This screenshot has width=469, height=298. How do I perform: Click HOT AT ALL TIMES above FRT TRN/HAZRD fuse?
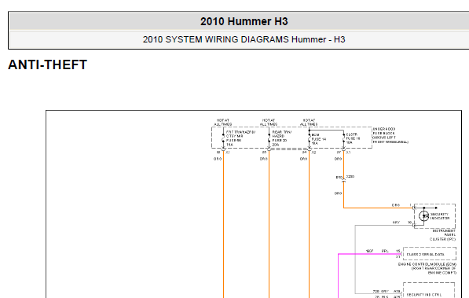coord(223,122)
